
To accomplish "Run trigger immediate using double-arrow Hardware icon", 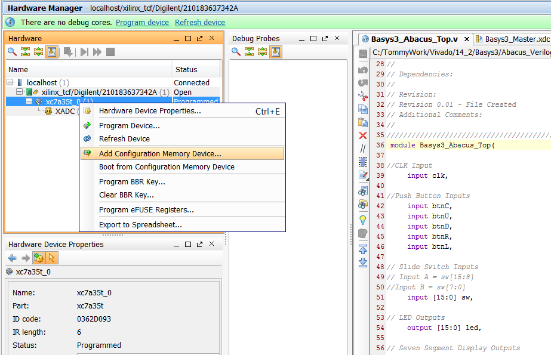I will coord(97,52).
